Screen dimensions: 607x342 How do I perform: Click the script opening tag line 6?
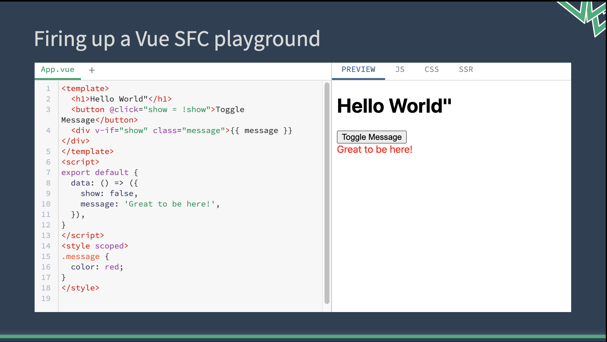tap(80, 162)
